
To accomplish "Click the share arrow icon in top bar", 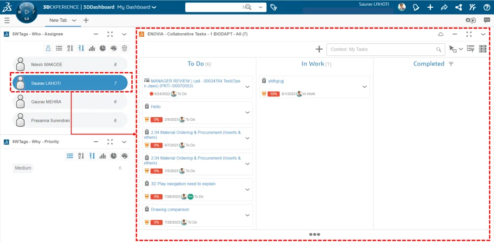I will point(444,7).
